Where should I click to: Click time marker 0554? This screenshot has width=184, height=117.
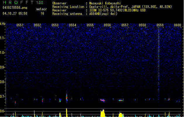point(73,25)
